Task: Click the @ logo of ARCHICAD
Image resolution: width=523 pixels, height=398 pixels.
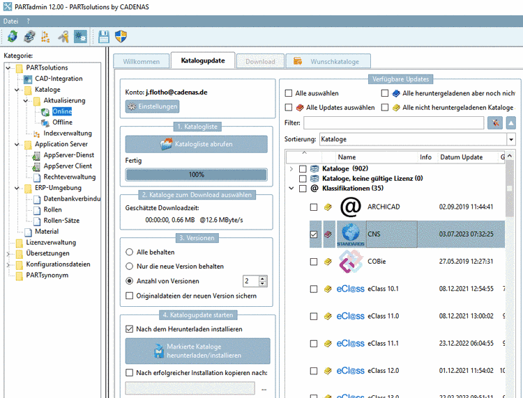Action: pos(351,207)
